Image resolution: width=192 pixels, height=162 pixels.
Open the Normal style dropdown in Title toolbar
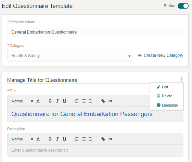coord(22,101)
